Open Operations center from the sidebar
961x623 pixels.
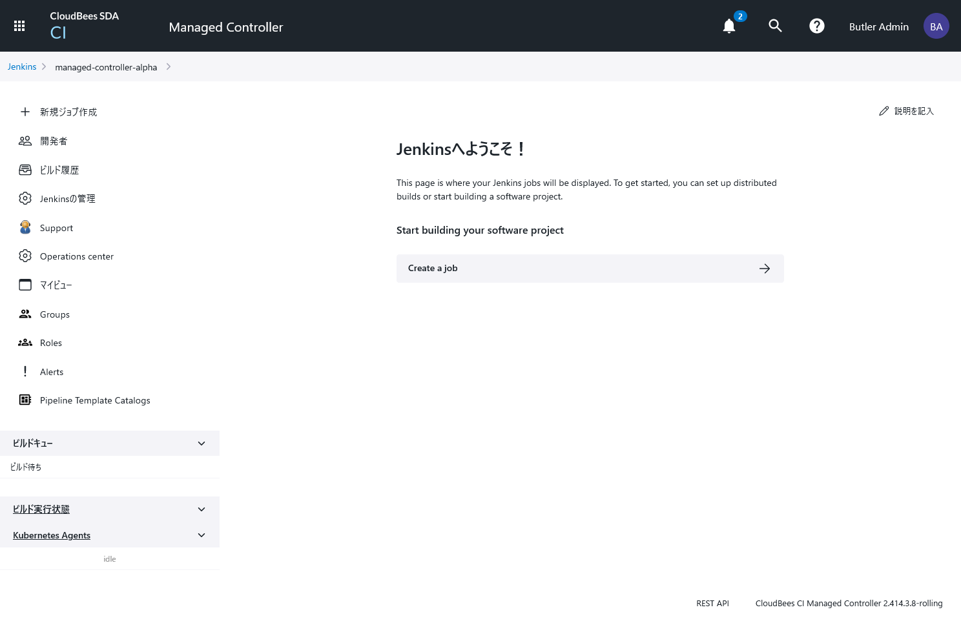(76, 256)
